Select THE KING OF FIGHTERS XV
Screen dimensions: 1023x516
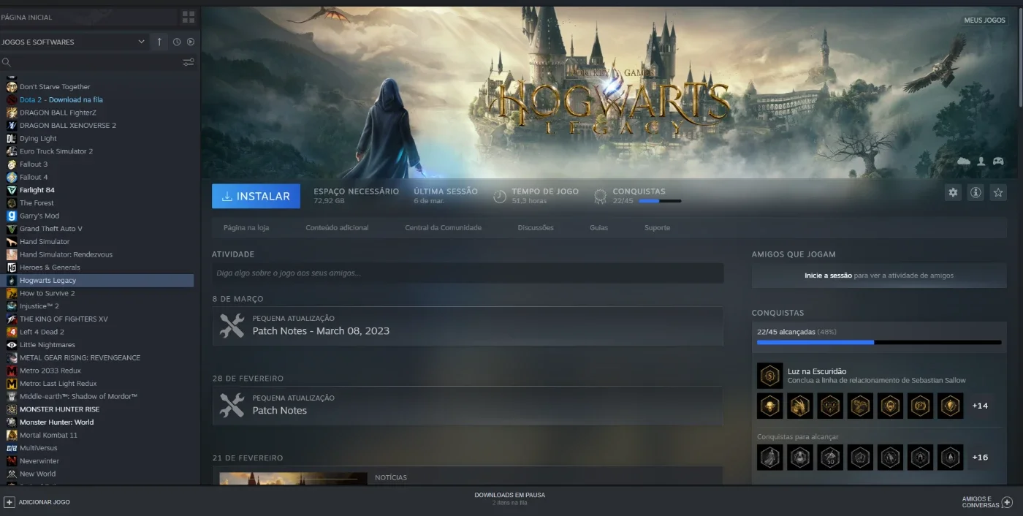[x=64, y=319]
